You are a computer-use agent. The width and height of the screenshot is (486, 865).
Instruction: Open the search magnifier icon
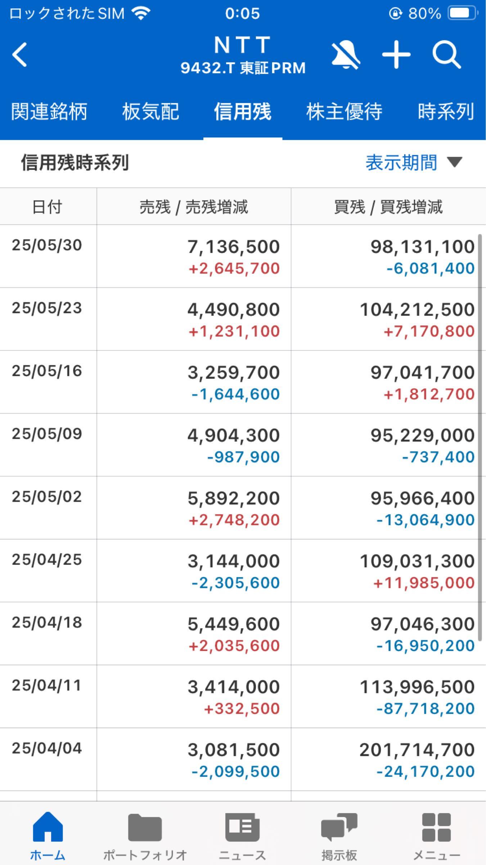coord(446,55)
